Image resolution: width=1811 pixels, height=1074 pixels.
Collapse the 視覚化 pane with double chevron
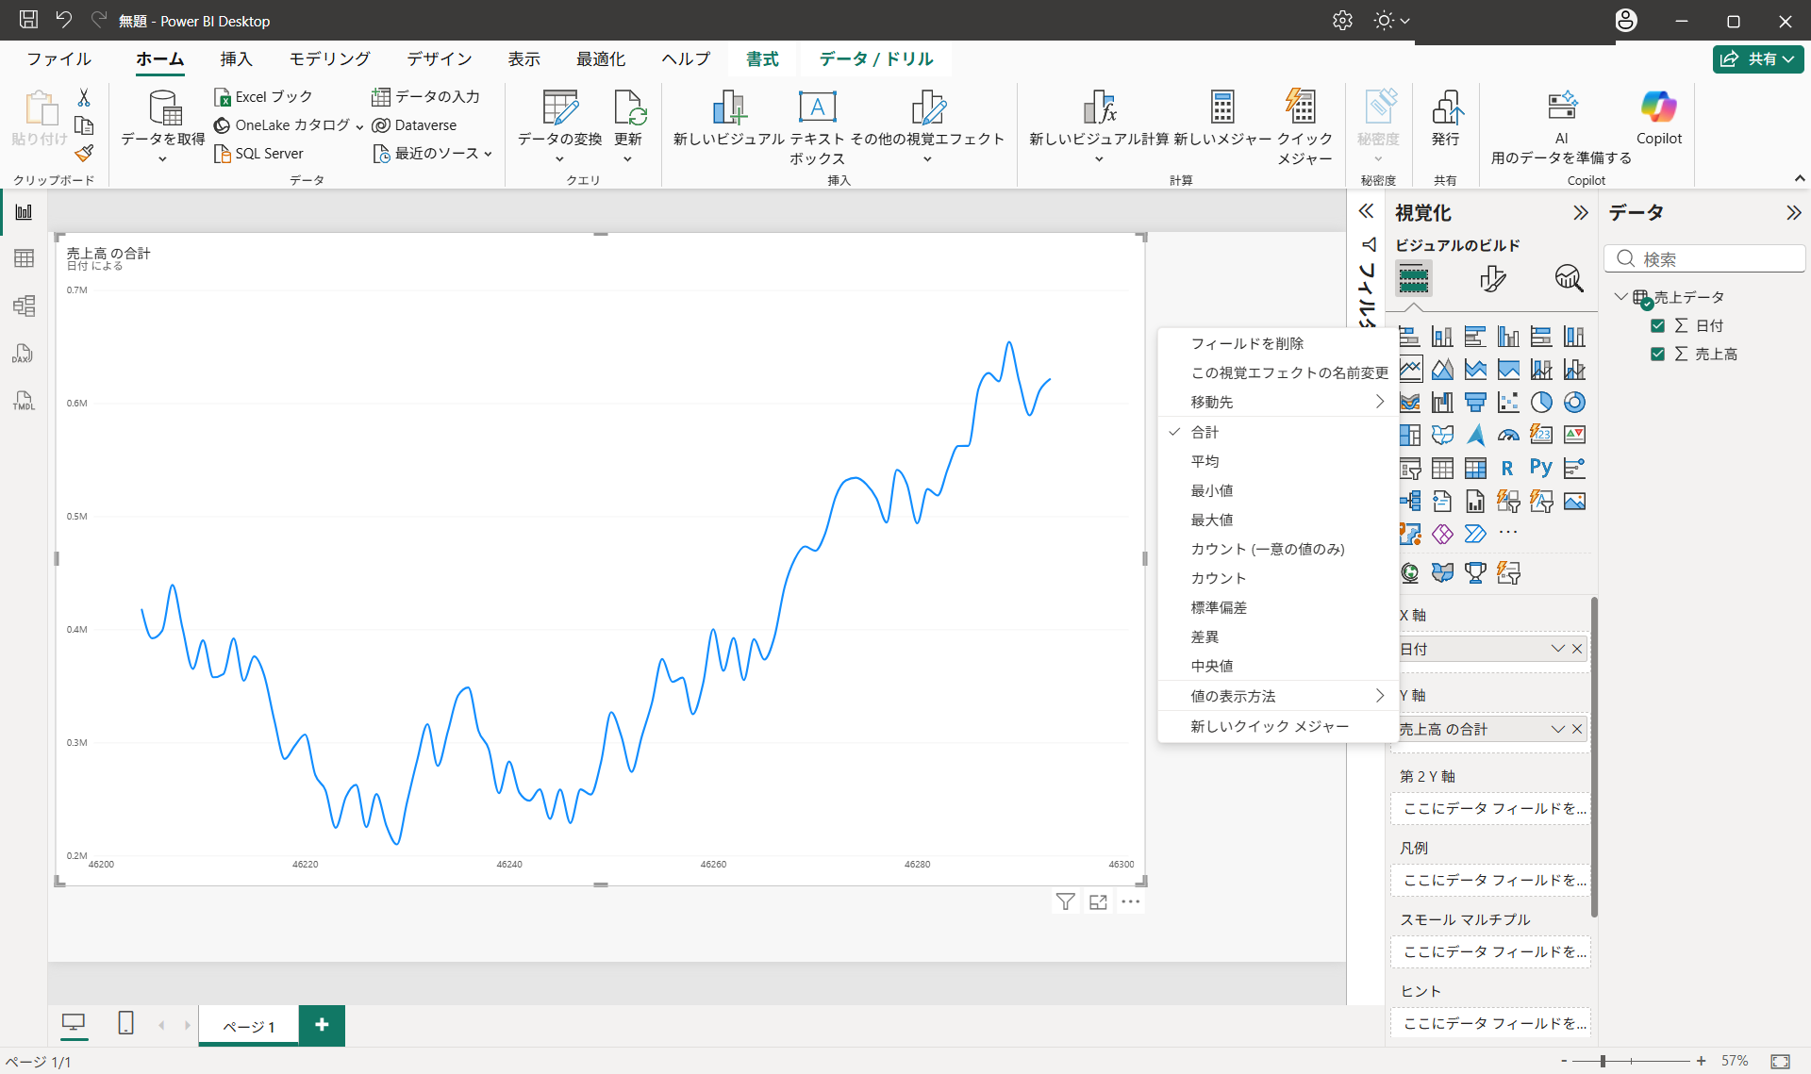(x=1580, y=213)
